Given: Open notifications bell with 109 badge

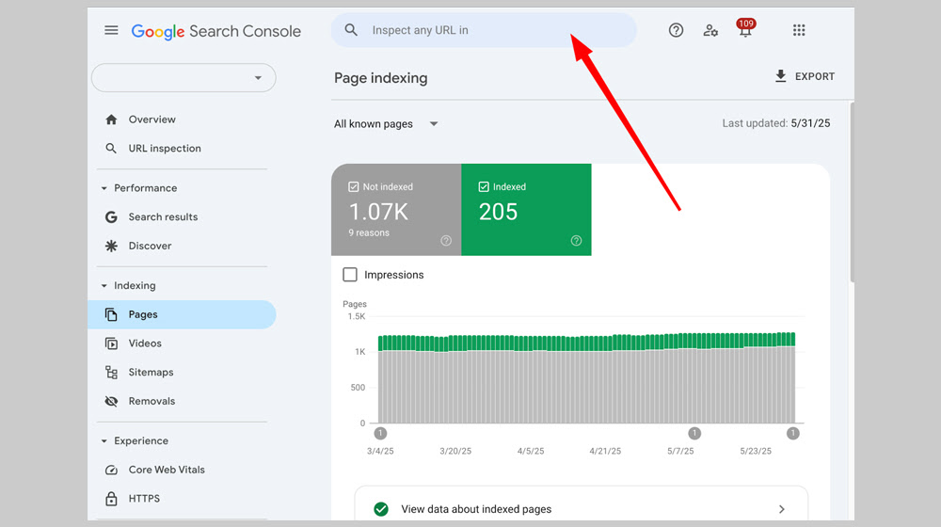Looking at the screenshot, I should click(x=745, y=28).
